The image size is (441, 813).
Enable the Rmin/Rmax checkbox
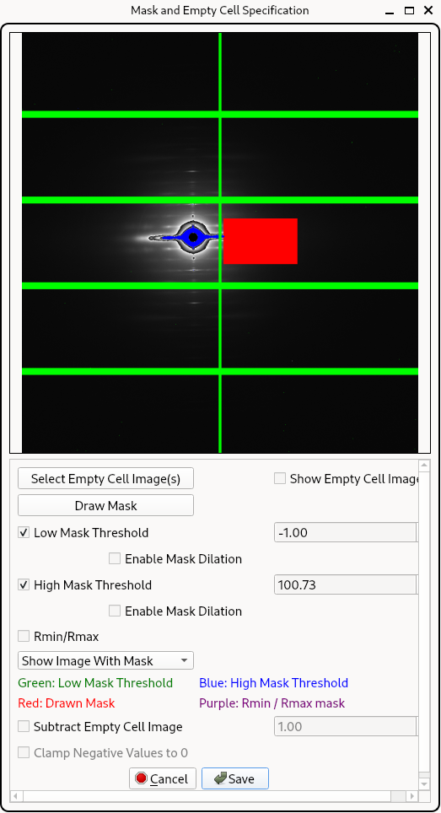tap(24, 636)
